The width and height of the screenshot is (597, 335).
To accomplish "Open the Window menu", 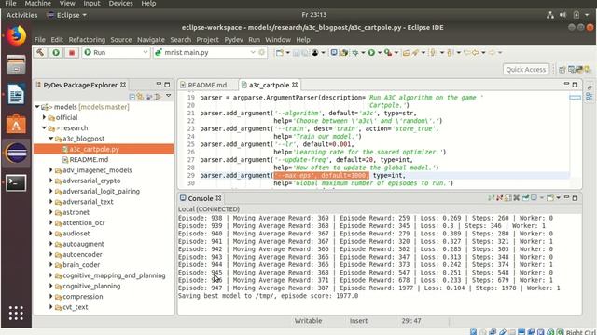I will point(278,39).
